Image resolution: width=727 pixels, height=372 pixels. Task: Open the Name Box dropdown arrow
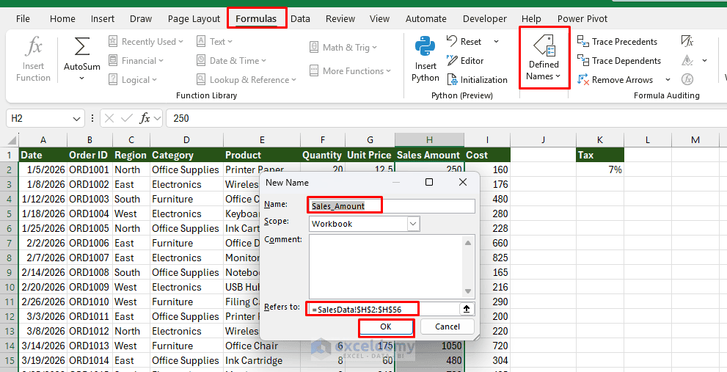76,119
